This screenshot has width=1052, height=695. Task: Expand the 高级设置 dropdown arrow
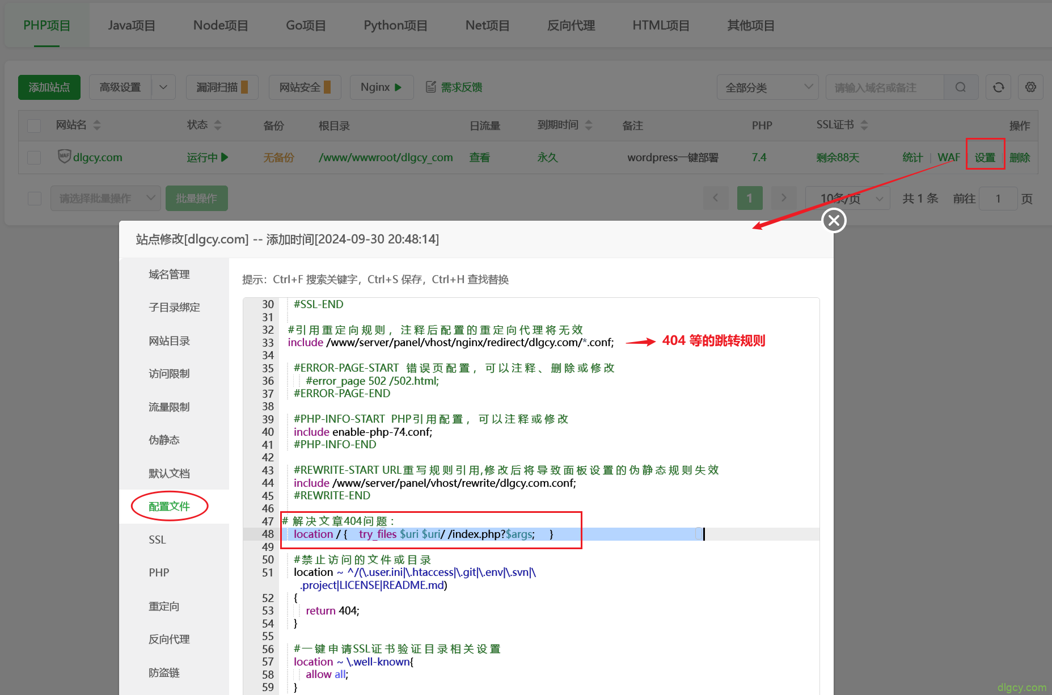pos(163,87)
